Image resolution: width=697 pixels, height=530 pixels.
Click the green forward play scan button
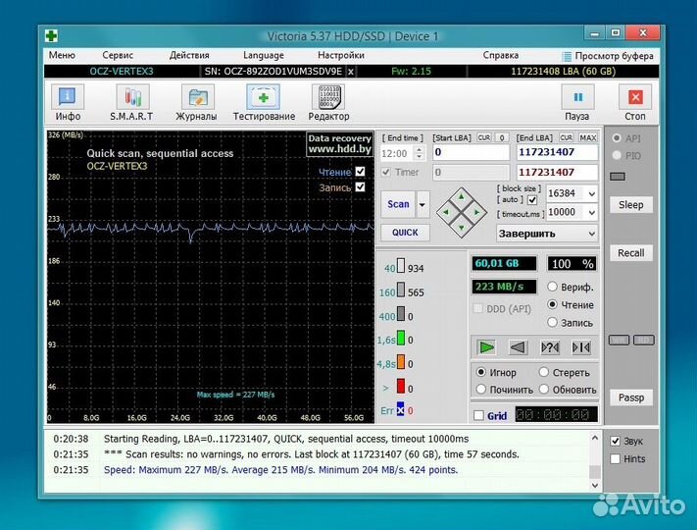[x=486, y=347]
